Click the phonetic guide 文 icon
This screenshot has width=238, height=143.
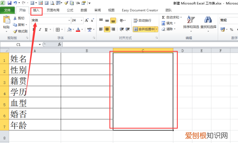point(89,29)
